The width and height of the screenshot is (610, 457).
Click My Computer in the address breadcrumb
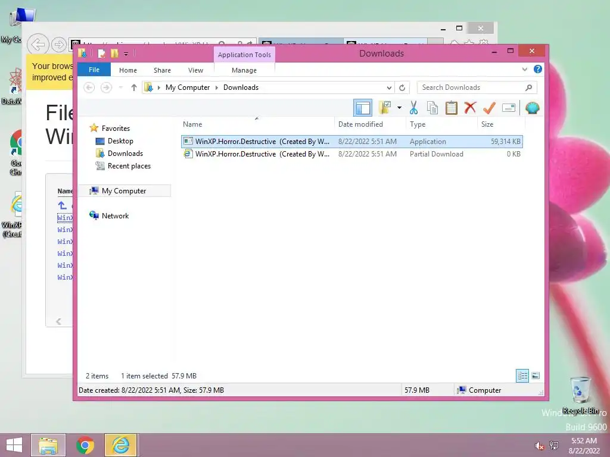click(x=188, y=87)
